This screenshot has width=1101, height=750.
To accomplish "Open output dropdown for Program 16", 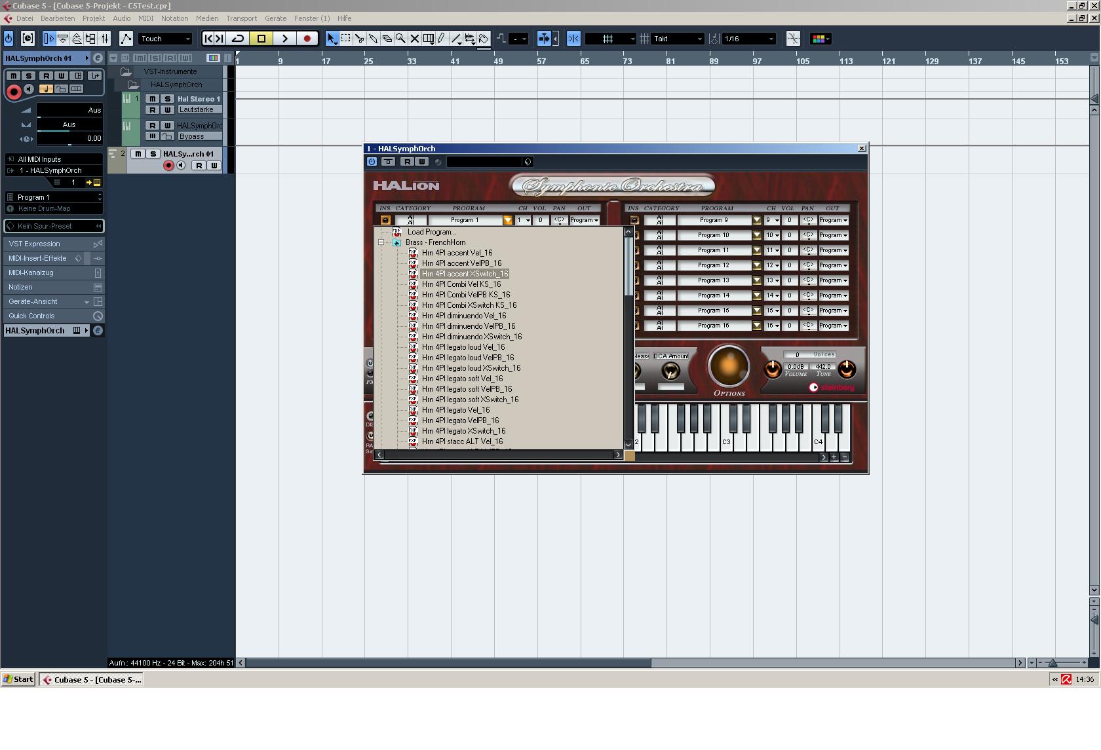I will pos(834,326).
